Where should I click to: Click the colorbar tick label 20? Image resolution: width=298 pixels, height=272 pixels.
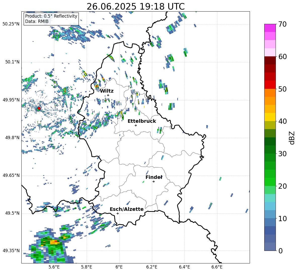282,186
